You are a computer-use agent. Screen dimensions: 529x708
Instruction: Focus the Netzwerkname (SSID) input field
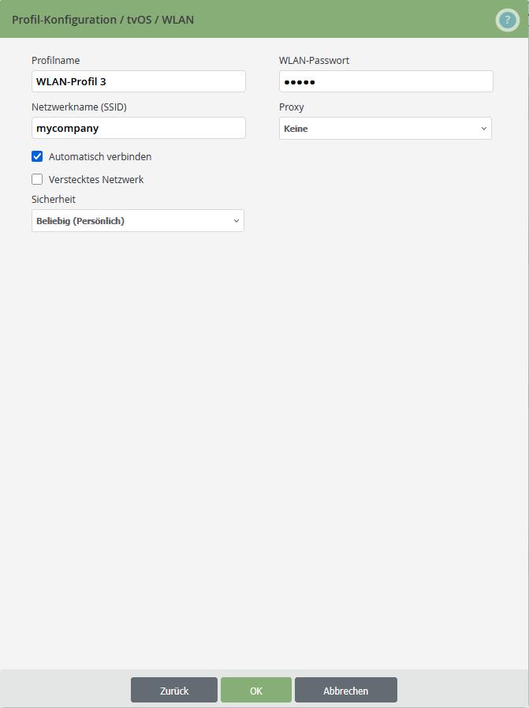pos(138,128)
